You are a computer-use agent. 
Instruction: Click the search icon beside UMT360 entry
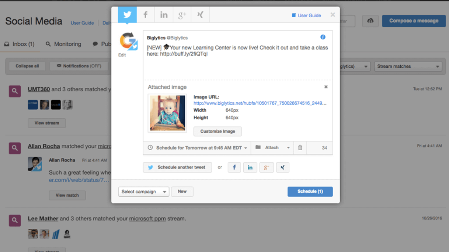(14, 91)
